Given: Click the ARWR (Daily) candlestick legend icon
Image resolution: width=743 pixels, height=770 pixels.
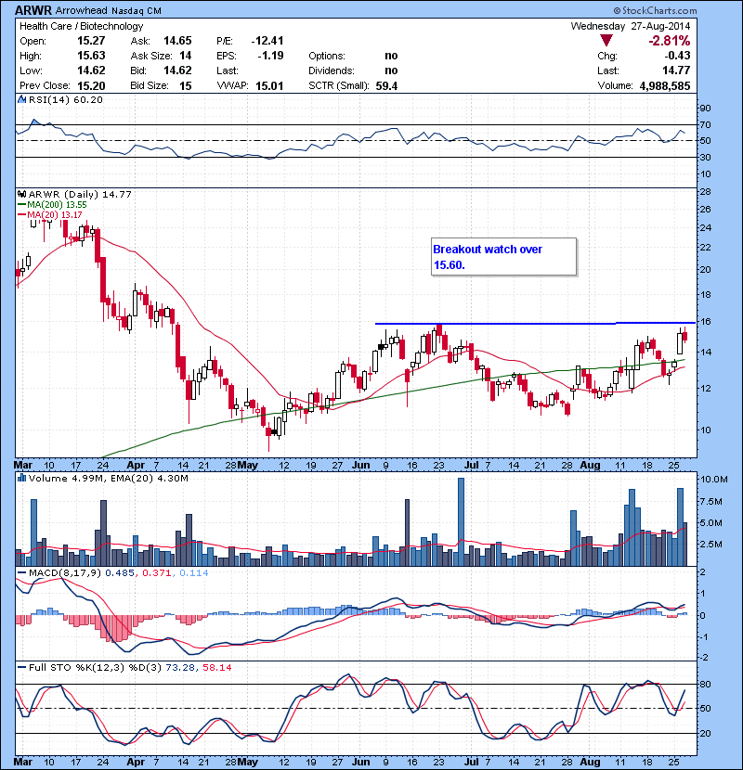Looking at the screenshot, I should pyautogui.click(x=21, y=194).
